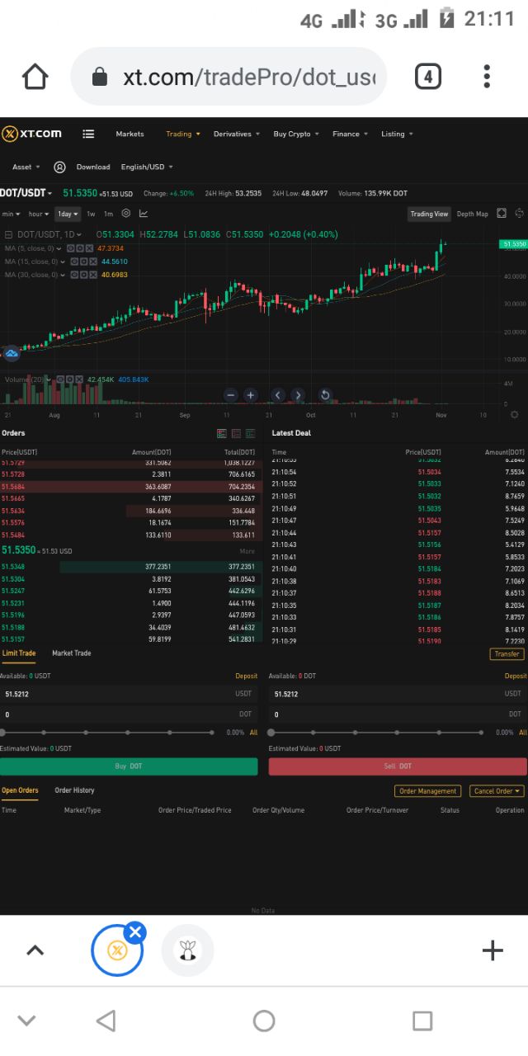Open the browser tab switcher showing 4

tap(427, 77)
